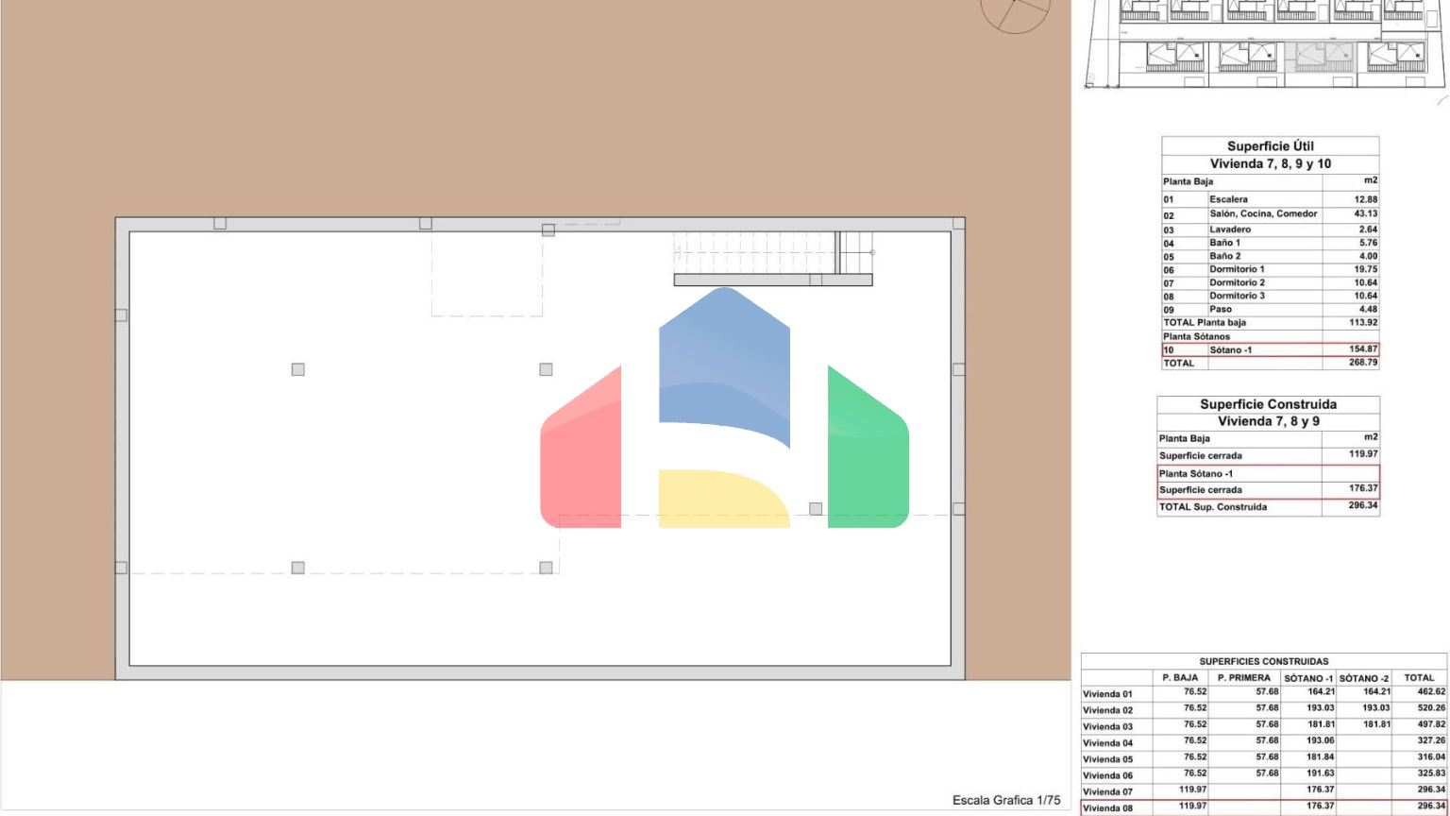Click the Escalera row in Planta Baja
This screenshot has height=816, width=1450.
point(1270,199)
